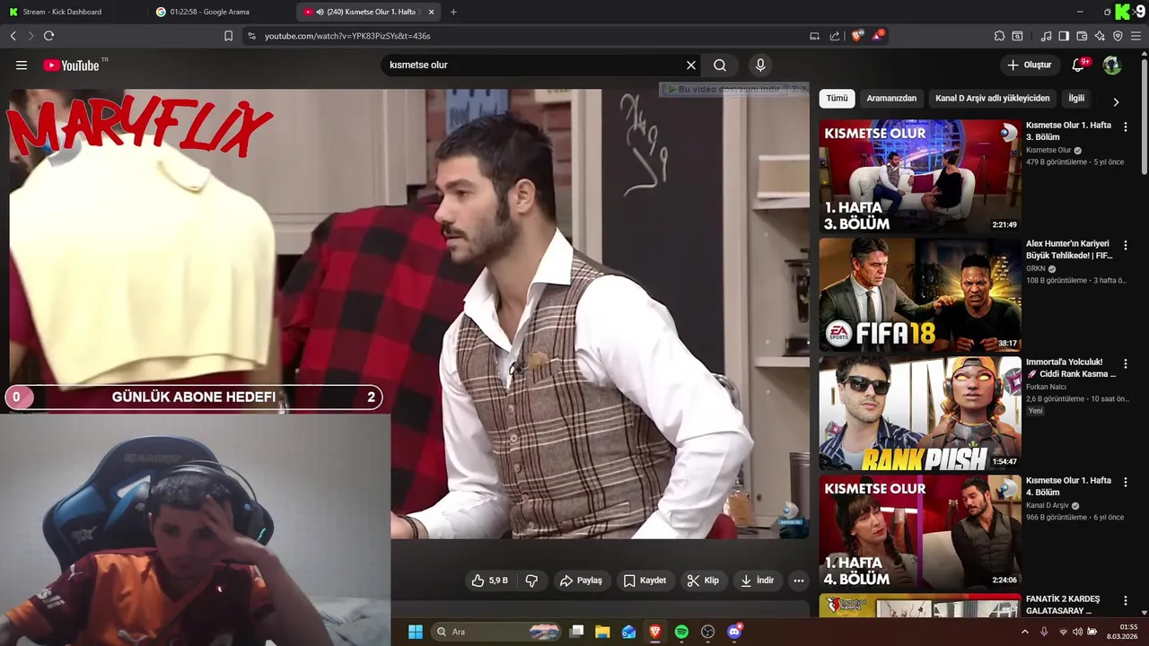This screenshot has width=1149, height=646.
Task: Open the extensions puzzle icon
Action: click(999, 36)
